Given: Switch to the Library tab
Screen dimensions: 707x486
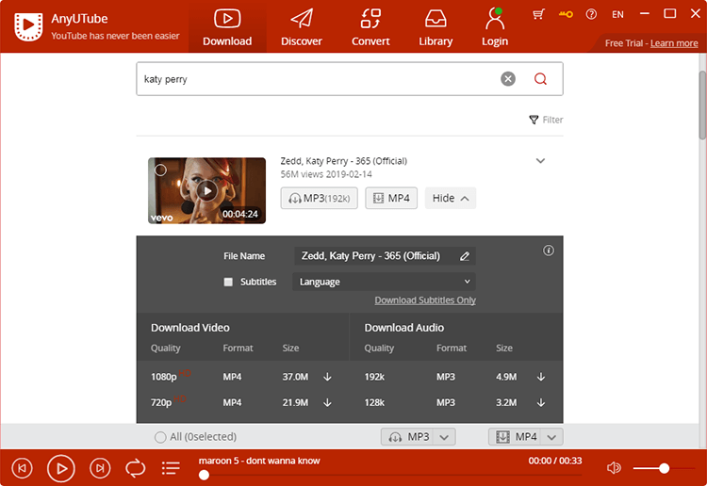Looking at the screenshot, I should point(436,27).
